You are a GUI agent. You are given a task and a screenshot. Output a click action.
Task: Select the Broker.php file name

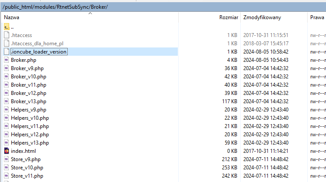click(24, 60)
